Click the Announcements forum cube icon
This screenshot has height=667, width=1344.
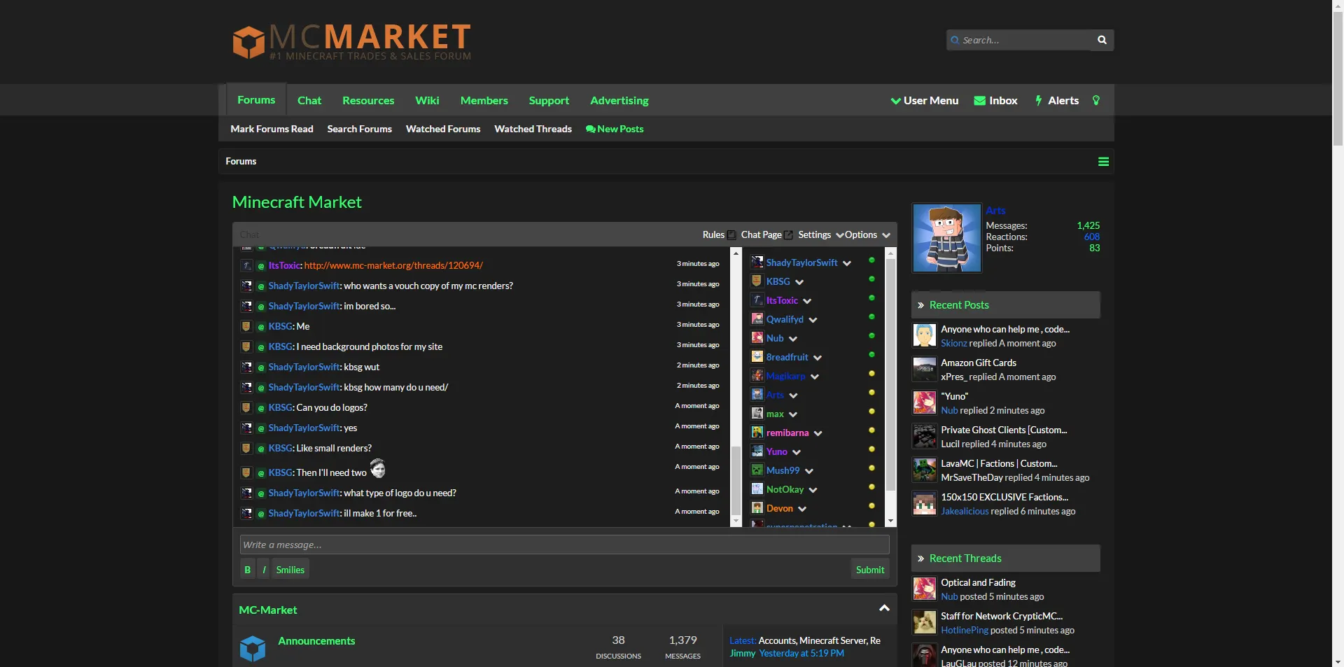point(253,648)
